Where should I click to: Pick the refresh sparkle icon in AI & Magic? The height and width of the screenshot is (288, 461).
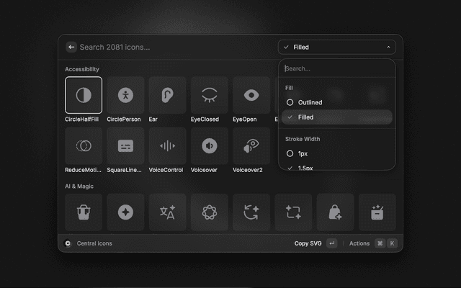[x=251, y=212]
